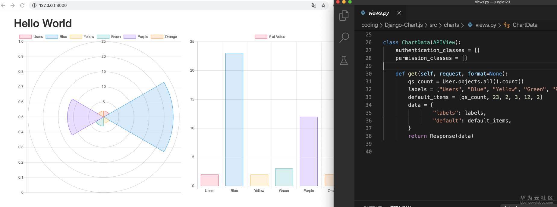Open site information for 127.0.0.1:8000
Screen dimensions: 557x207
(34, 5)
